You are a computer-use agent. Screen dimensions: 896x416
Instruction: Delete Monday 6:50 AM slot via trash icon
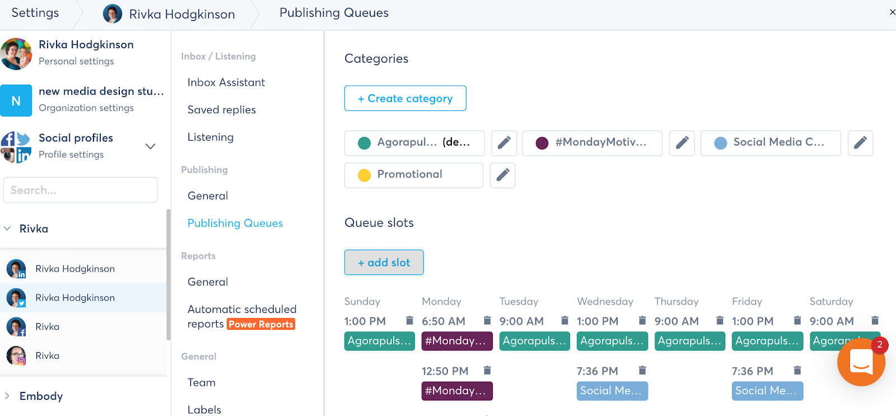[x=487, y=320]
